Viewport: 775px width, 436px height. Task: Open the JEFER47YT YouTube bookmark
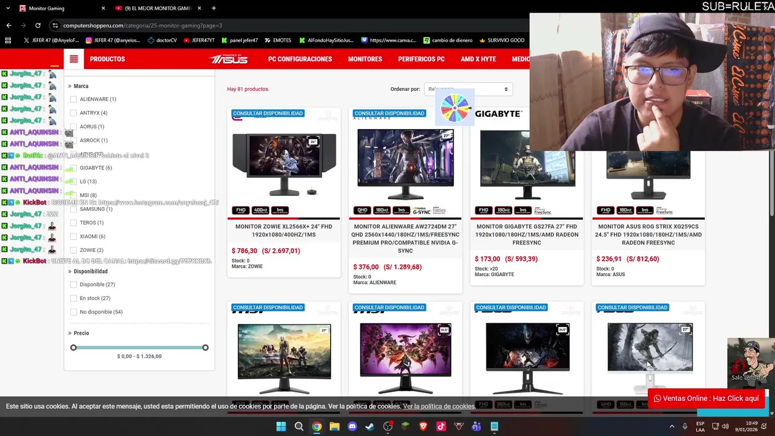click(199, 41)
